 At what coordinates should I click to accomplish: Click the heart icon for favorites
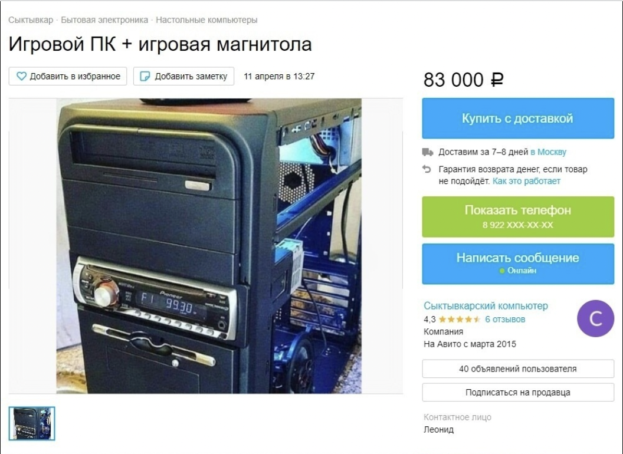[21, 76]
